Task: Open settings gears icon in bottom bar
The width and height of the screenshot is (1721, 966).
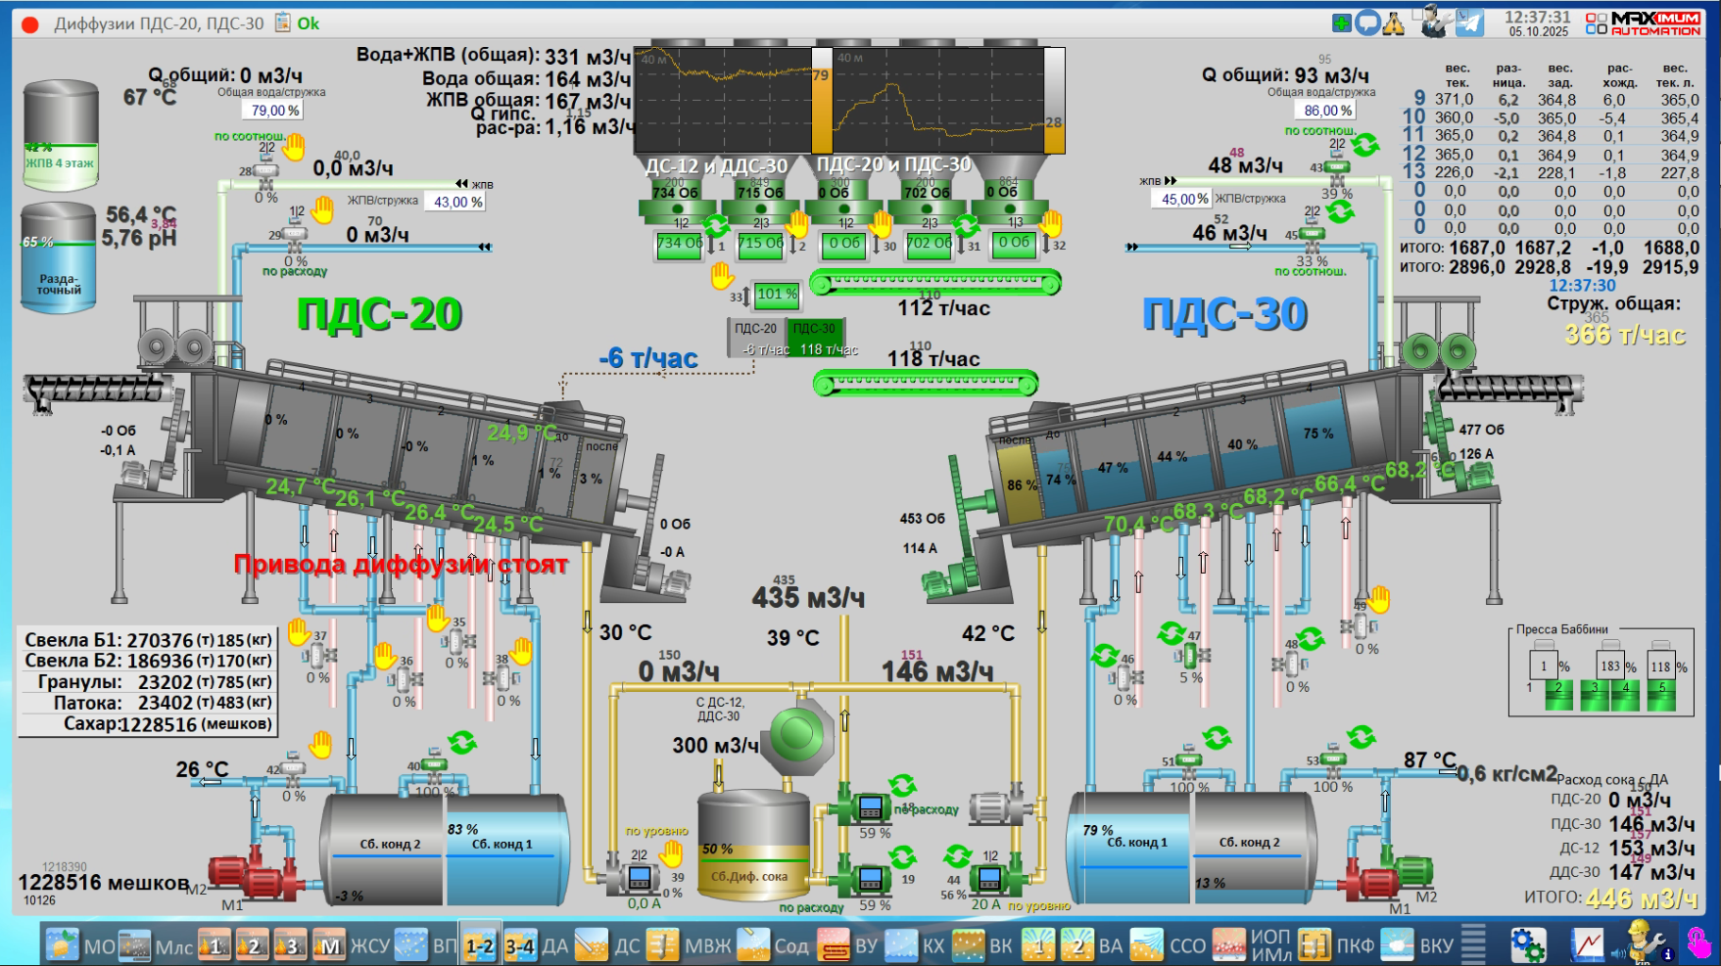Action: (1527, 945)
